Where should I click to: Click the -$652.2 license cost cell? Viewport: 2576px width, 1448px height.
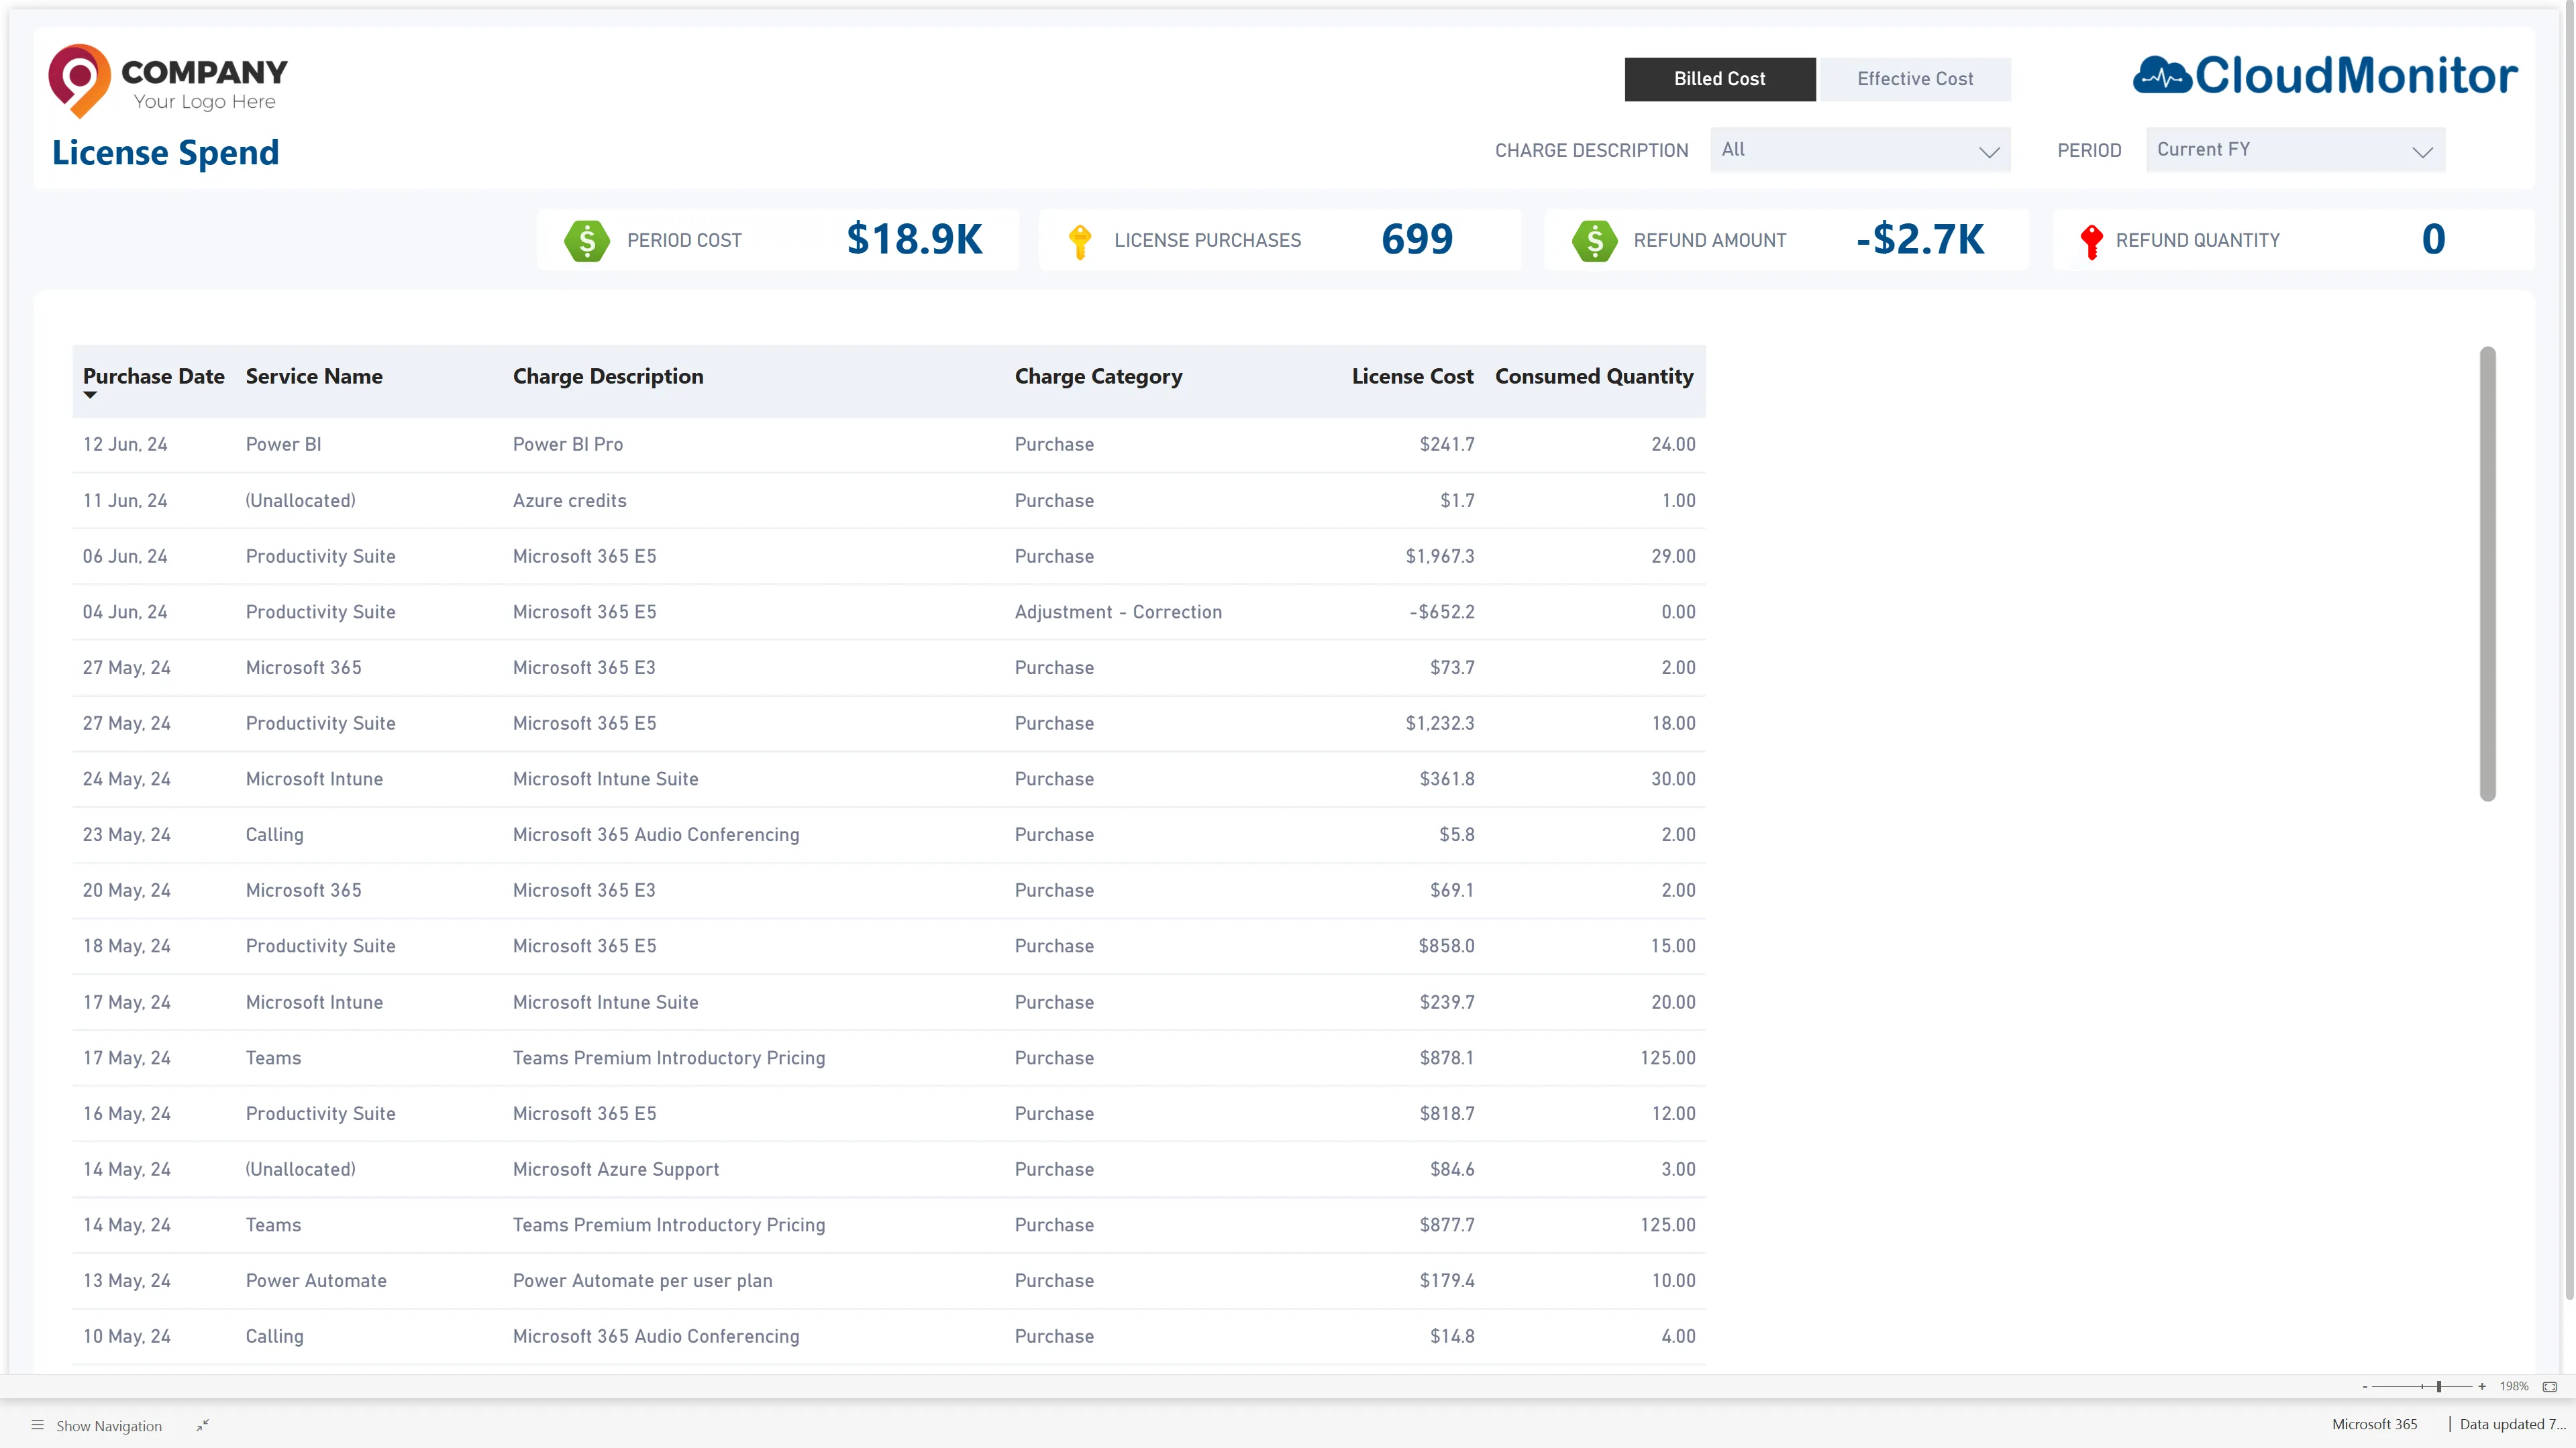[x=1442, y=612]
